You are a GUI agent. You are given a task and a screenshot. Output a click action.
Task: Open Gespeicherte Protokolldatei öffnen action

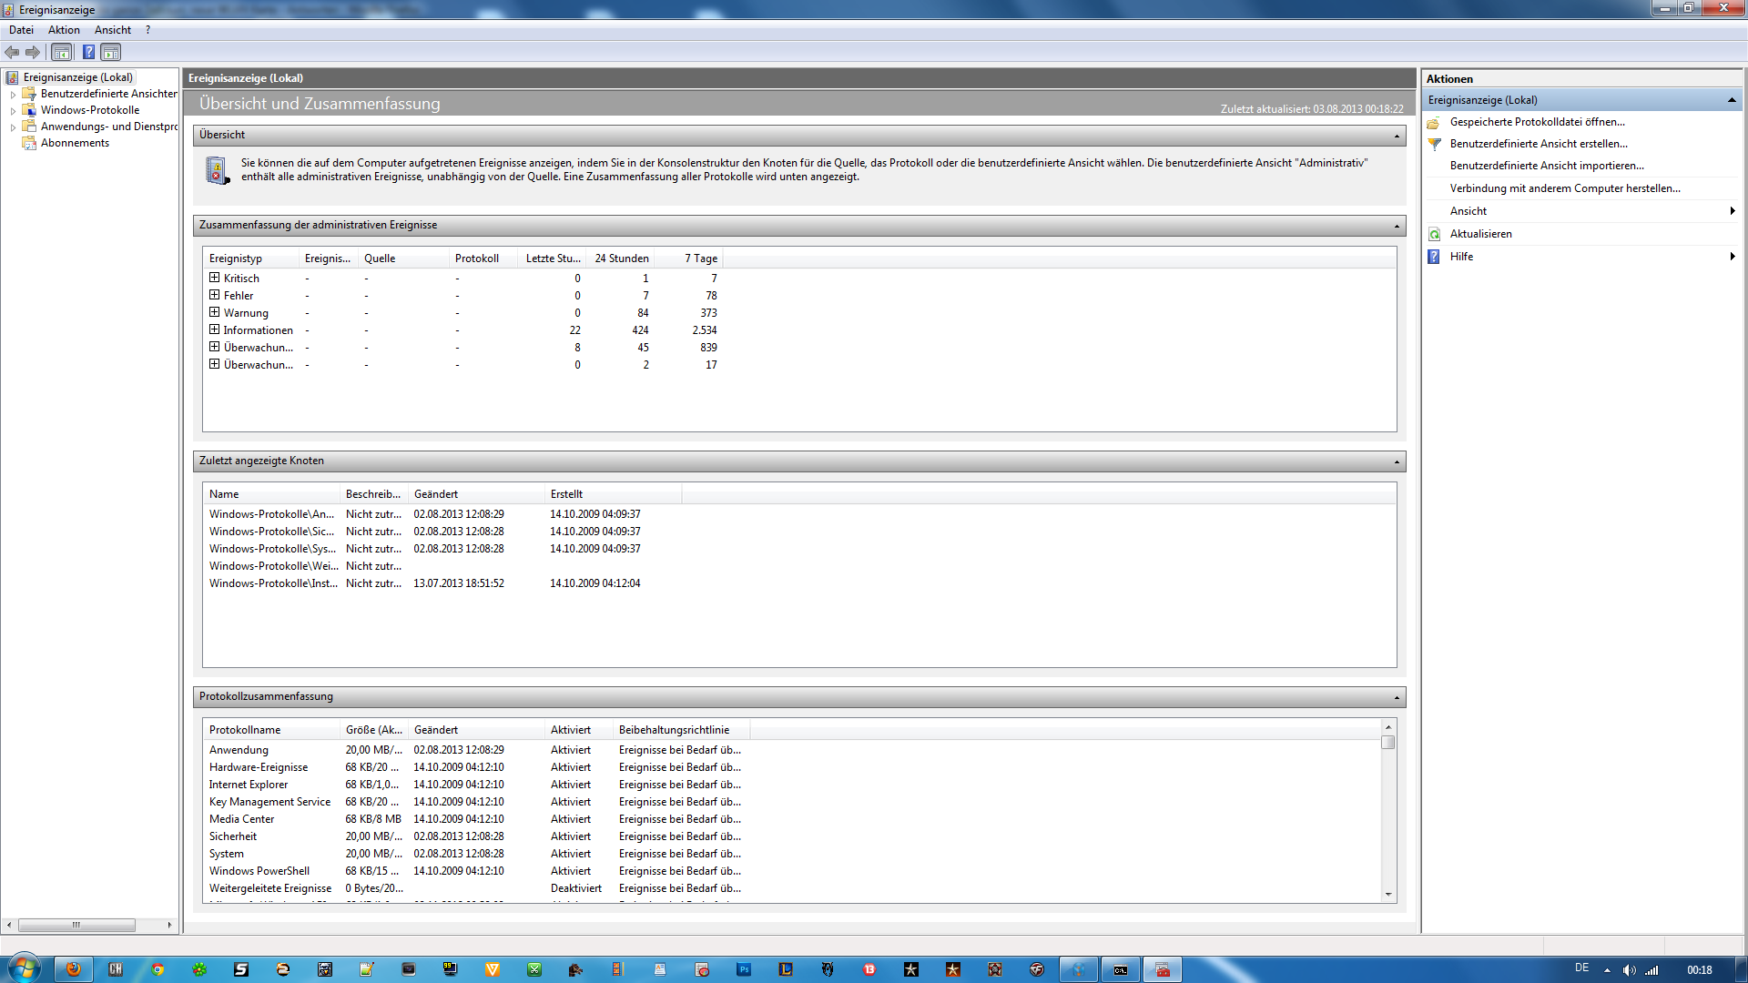(x=1537, y=122)
